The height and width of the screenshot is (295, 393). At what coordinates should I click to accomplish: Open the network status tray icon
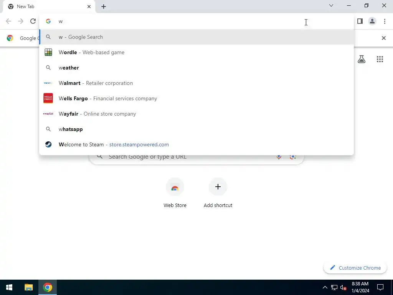click(334, 287)
